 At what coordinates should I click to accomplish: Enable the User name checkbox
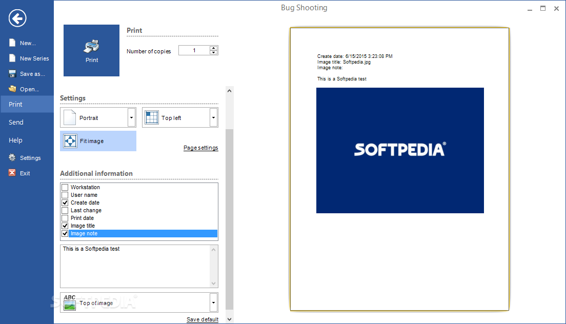coord(65,195)
